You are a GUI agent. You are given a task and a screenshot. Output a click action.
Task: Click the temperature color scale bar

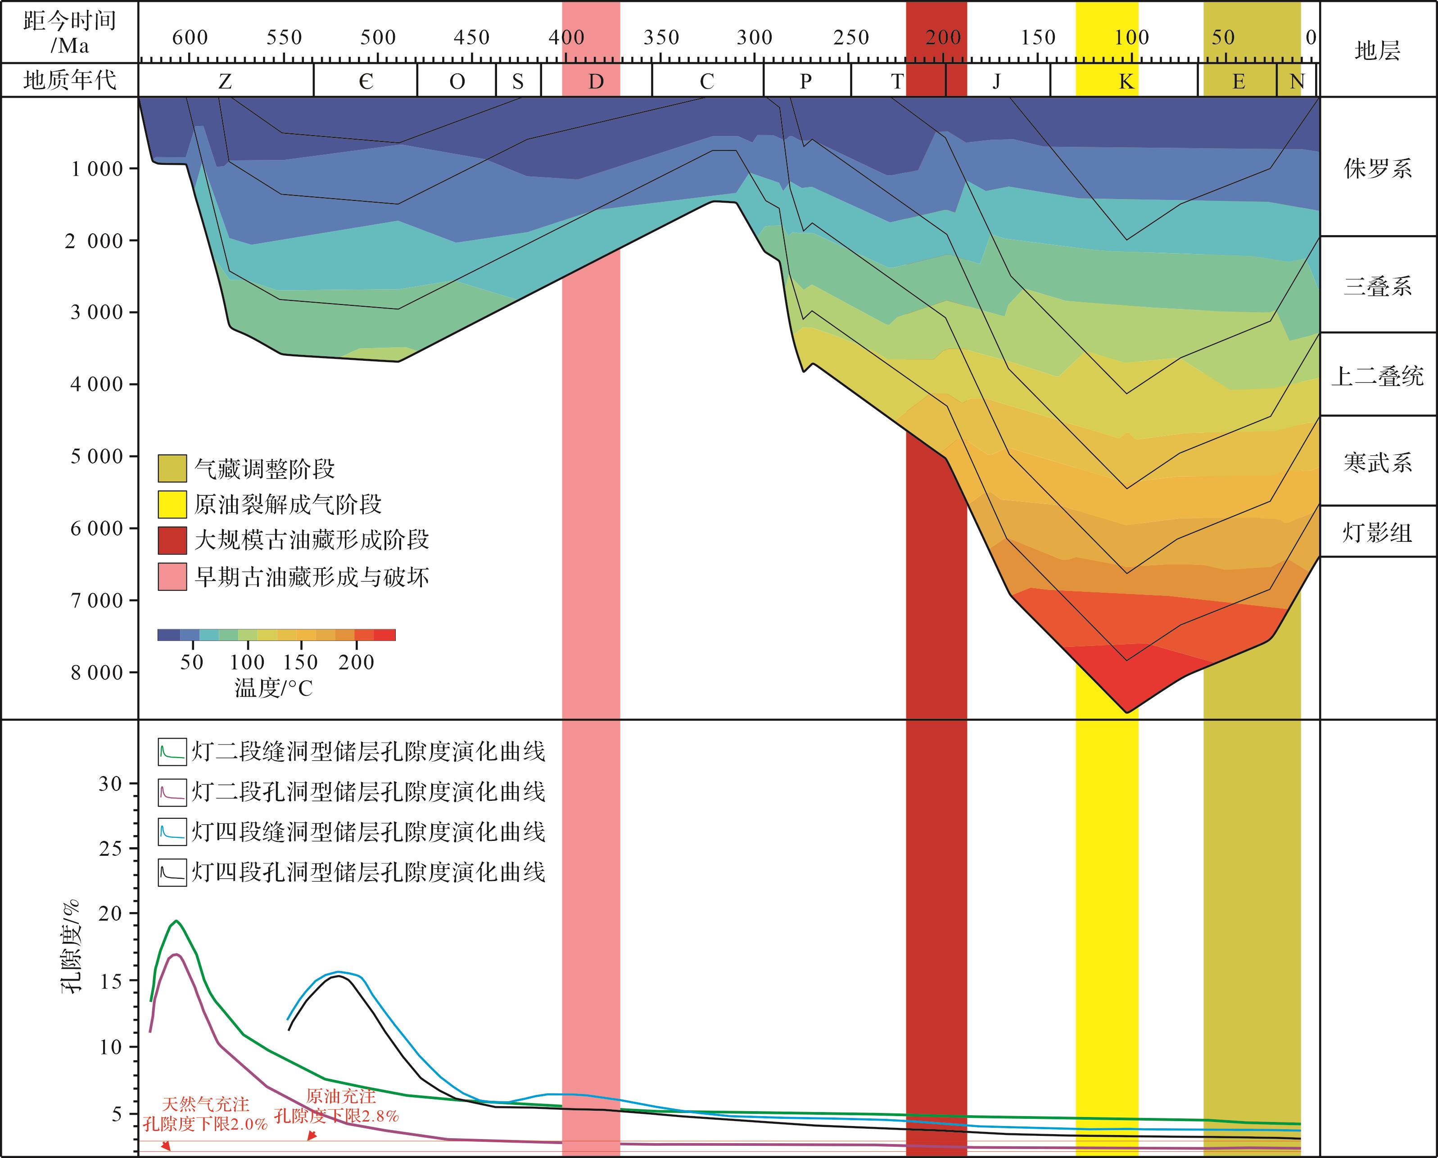[276, 635]
